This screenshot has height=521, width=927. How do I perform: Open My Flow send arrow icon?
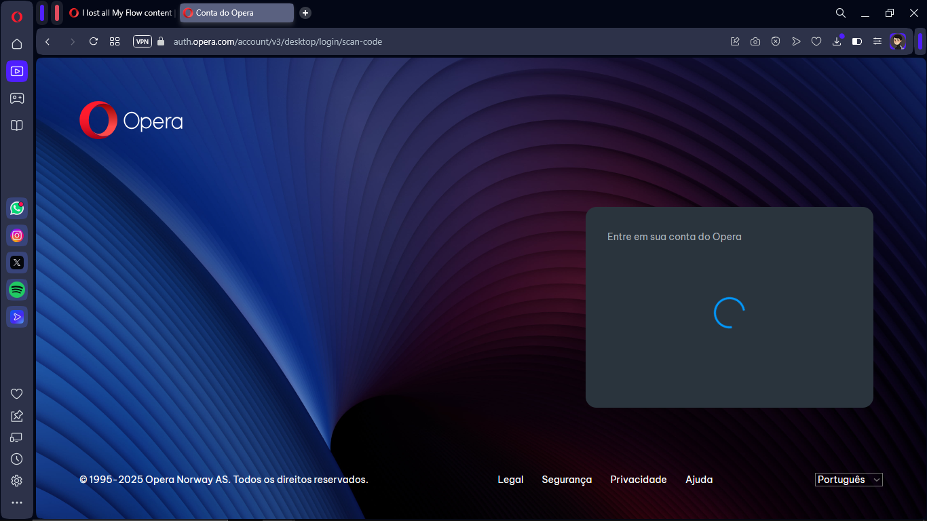click(x=796, y=41)
